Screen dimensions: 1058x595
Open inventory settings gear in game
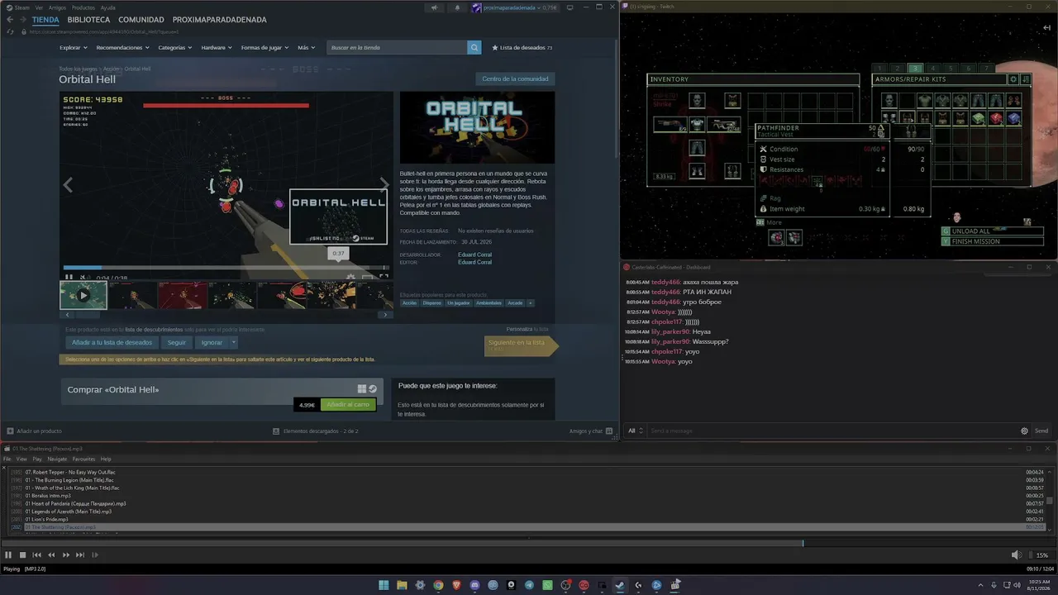(1014, 79)
